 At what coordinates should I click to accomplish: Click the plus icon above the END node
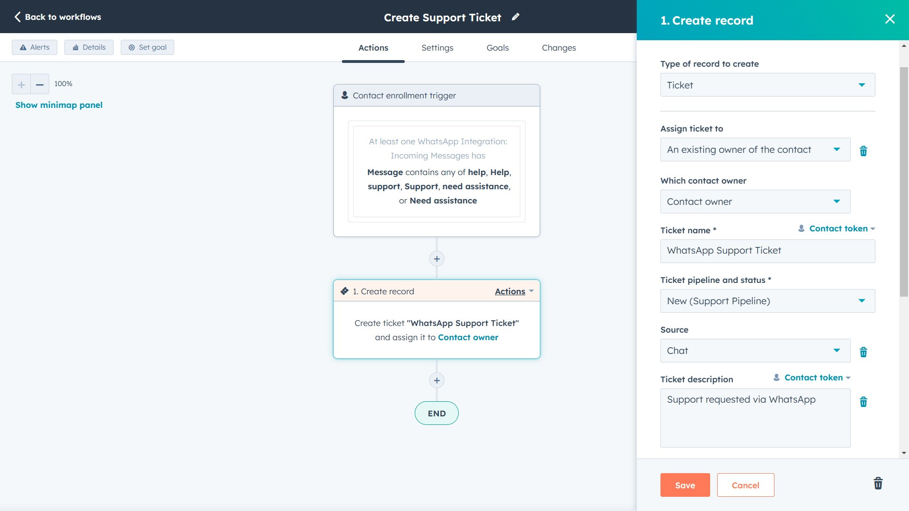pyautogui.click(x=436, y=380)
